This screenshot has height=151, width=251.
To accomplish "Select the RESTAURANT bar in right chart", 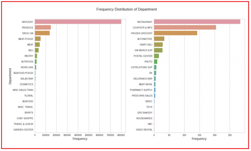I will tap(197, 22).
